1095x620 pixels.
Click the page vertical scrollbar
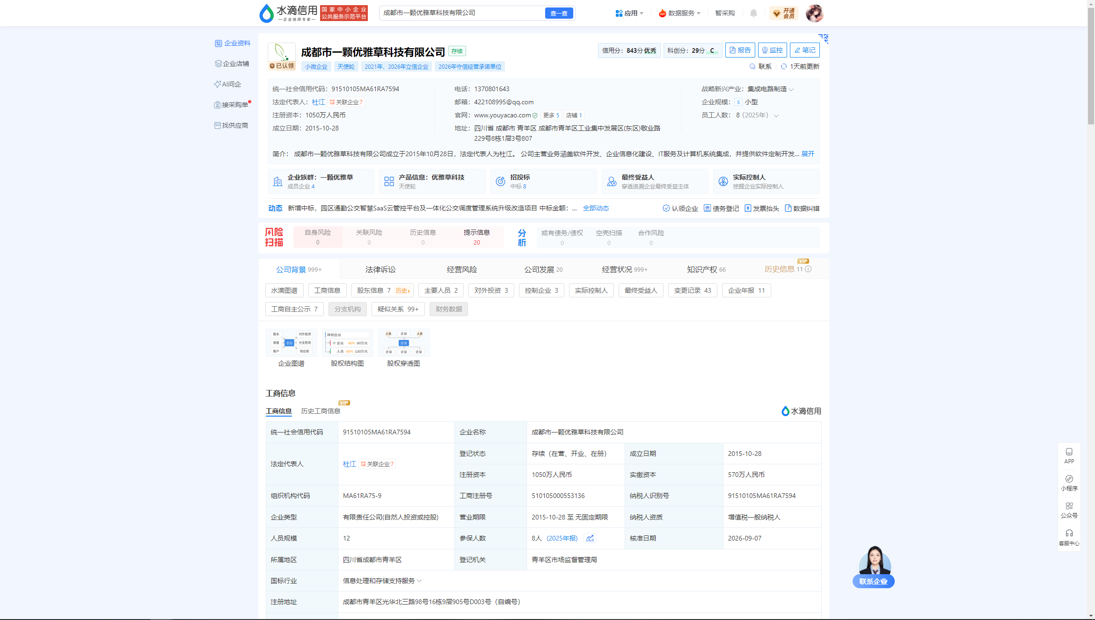tap(1091, 310)
